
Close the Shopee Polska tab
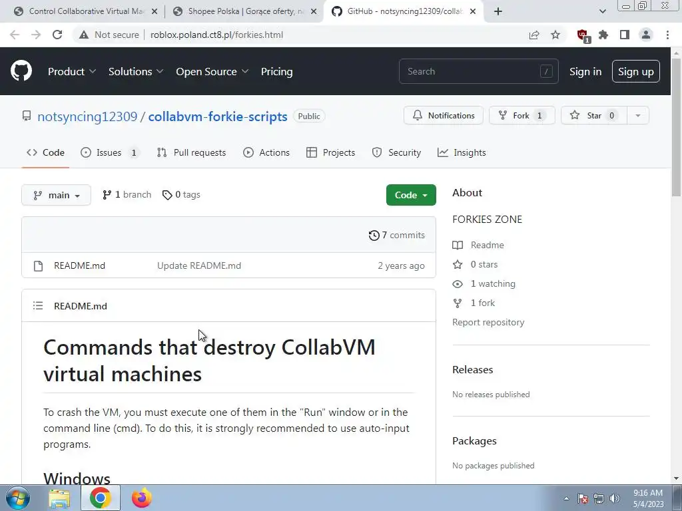(314, 11)
